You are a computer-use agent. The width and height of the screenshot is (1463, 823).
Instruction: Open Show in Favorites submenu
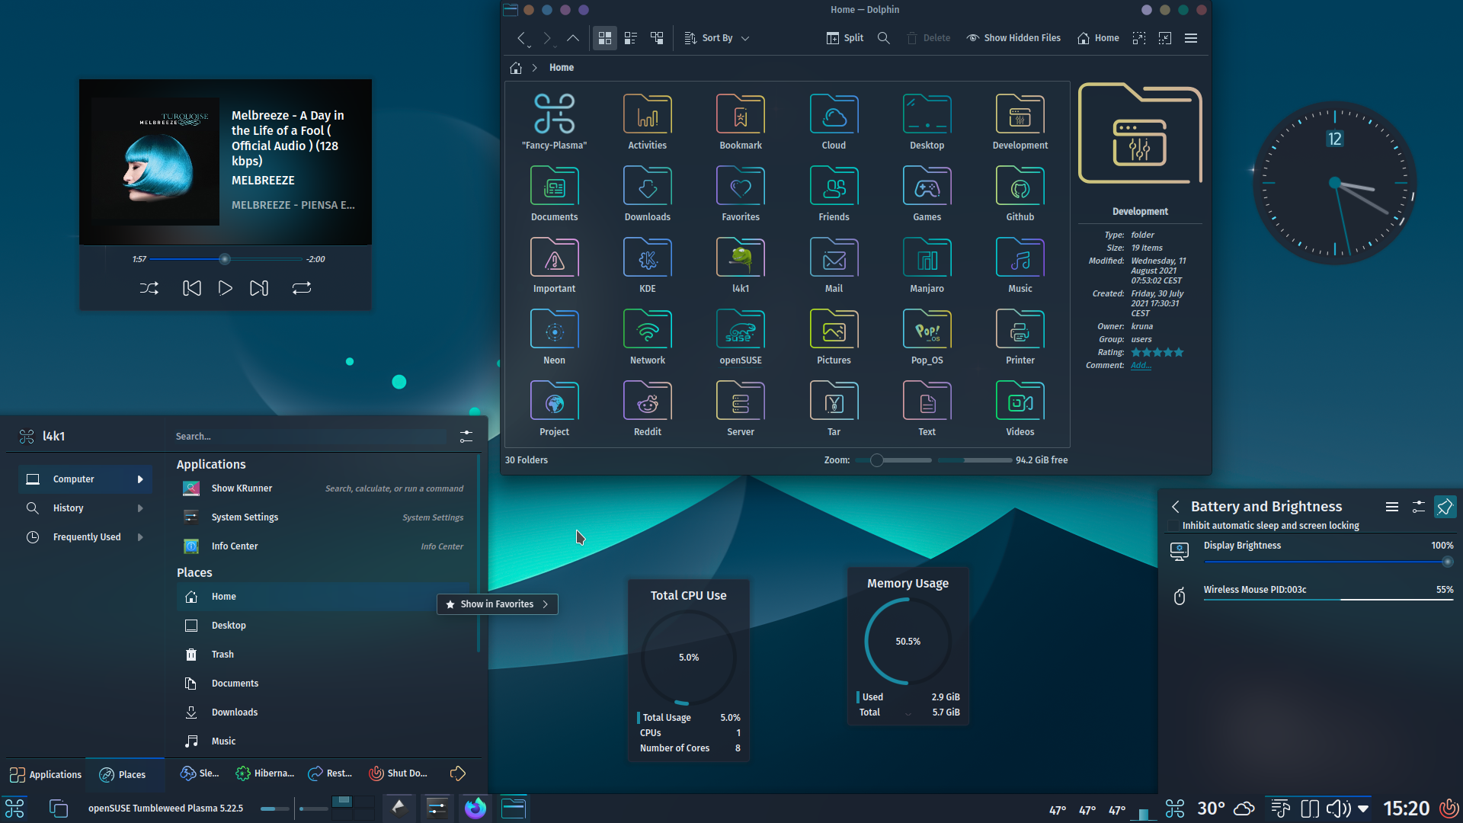pos(498,604)
